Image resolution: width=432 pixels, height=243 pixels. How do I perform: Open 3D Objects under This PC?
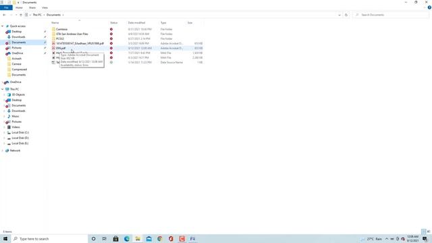click(x=18, y=94)
